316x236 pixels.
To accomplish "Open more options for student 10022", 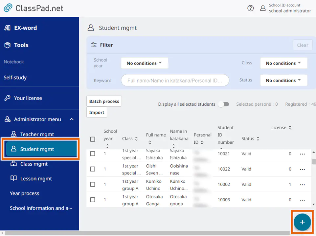I will [x=302, y=169].
